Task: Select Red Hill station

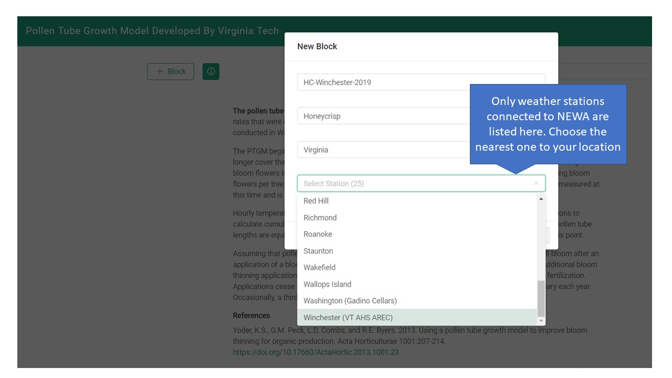Action: (x=316, y=201)
